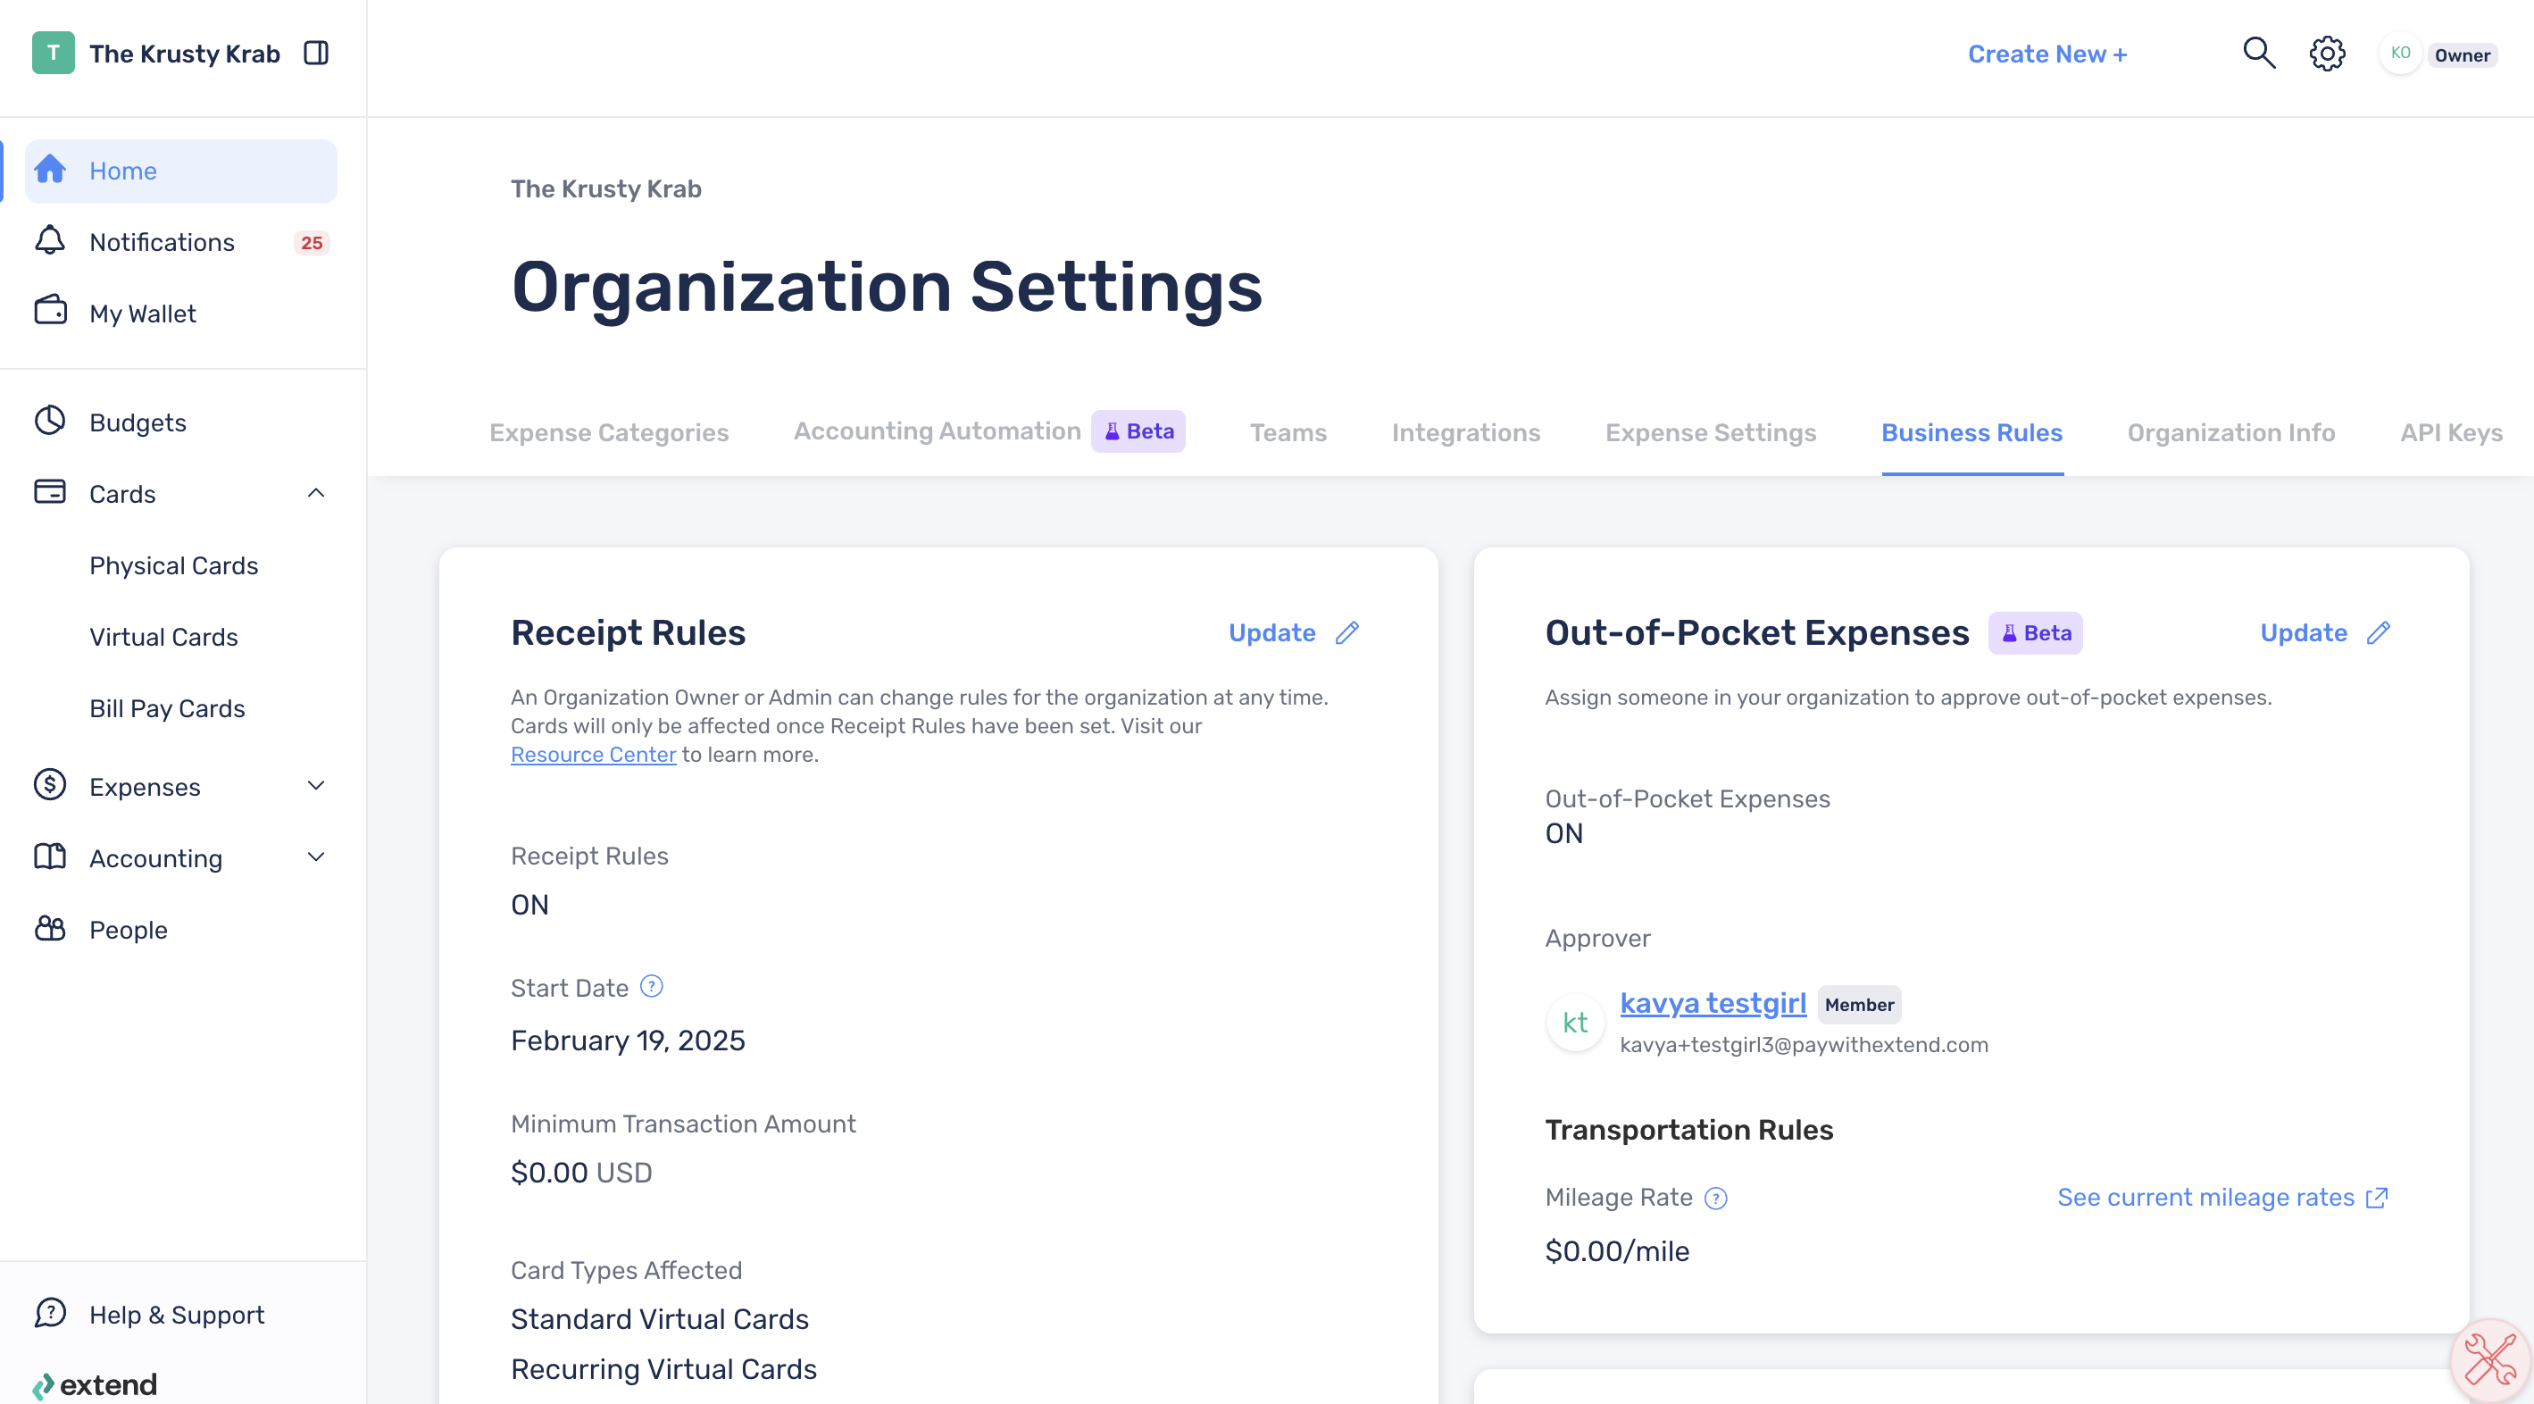Open the Accounting Automation tab
The height and width of the screenshot is (1404, 2534).
coord(937,431)
